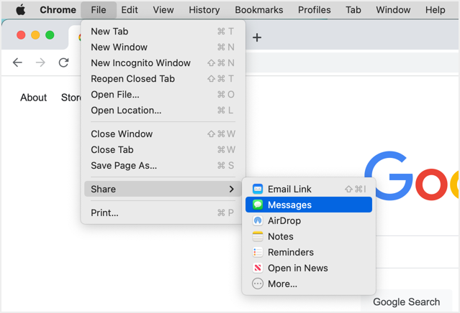Reload the page with refresh icon
460x313 pixels.
(x=63, y=63)
